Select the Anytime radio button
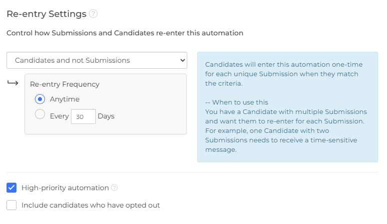387x224 pixels. (x=40, y=99)
